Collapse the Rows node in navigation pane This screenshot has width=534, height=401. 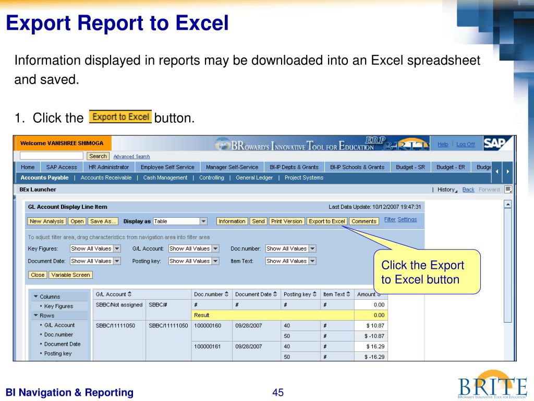pyautogui.click(x=35, y=315)
